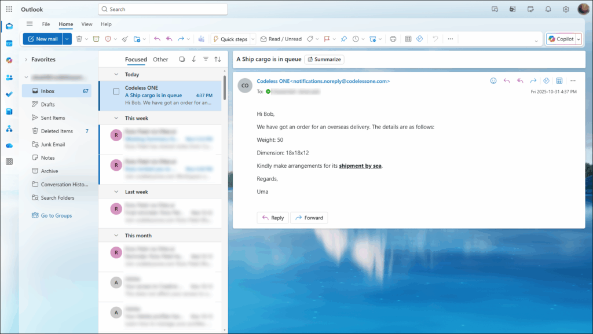Viewport: 593px width, 334px height.
Task: Toggle Read / Unread on the selected message
Action: coord(281,39)
